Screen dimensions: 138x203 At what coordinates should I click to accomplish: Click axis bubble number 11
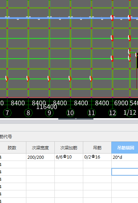91,113
